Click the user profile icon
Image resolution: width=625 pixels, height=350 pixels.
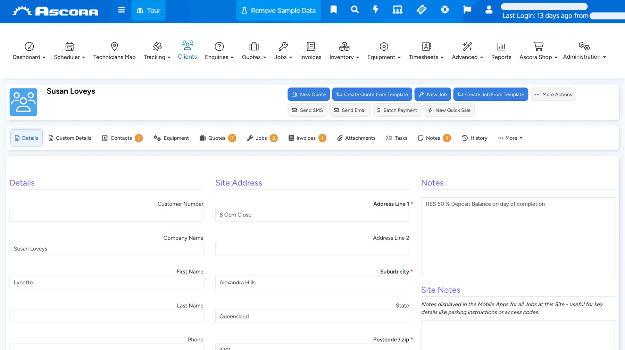tap(489, 10)
